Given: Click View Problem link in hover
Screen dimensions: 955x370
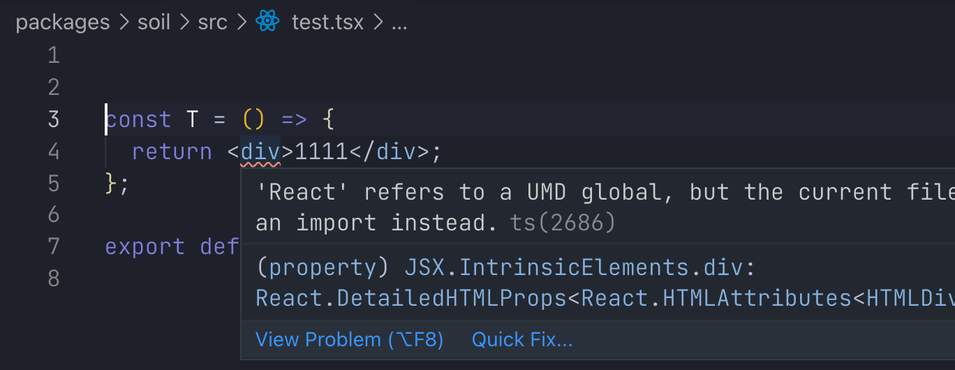Looking at the screenshot, I should point(349,340).
